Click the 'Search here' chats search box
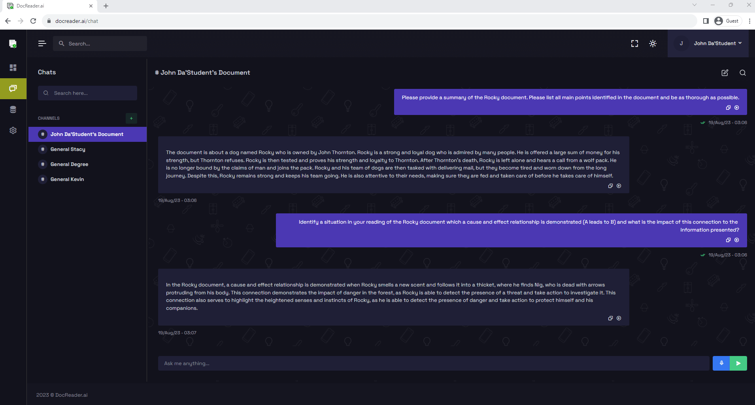This screenshot has height=405, width=755. tap(88, 93)
